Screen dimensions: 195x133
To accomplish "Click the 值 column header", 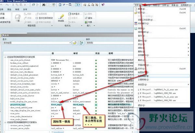I will pos(53,54).
